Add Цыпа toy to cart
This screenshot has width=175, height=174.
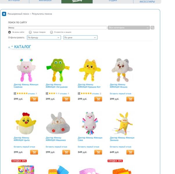tap(34, 152)
